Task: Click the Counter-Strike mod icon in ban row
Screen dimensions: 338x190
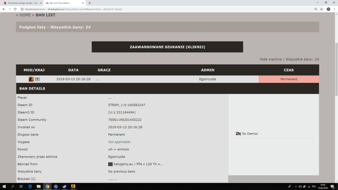Action: pyautogui.click(x=31, y=79)
